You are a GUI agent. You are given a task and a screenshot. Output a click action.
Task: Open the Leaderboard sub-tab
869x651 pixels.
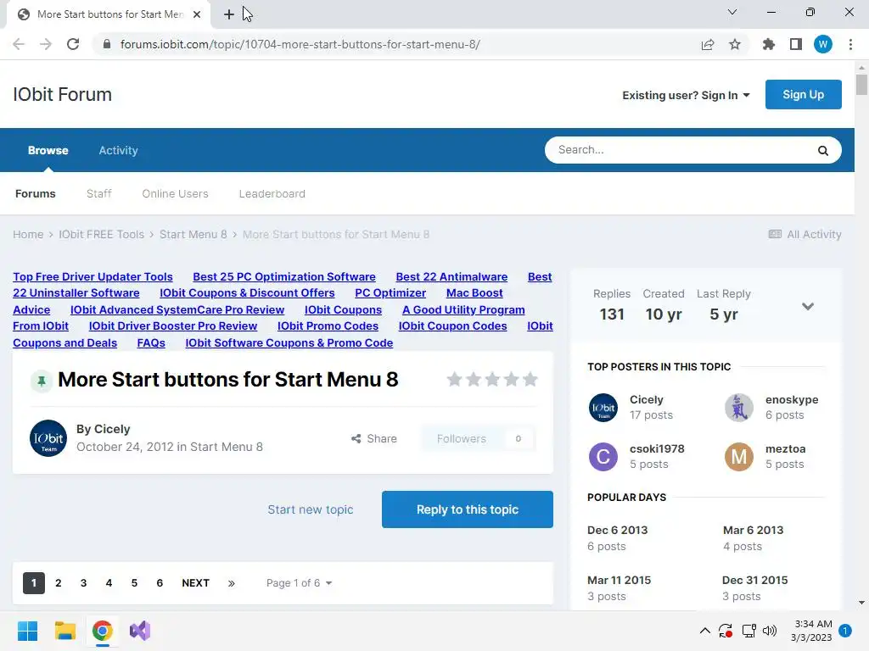(272, 194)
